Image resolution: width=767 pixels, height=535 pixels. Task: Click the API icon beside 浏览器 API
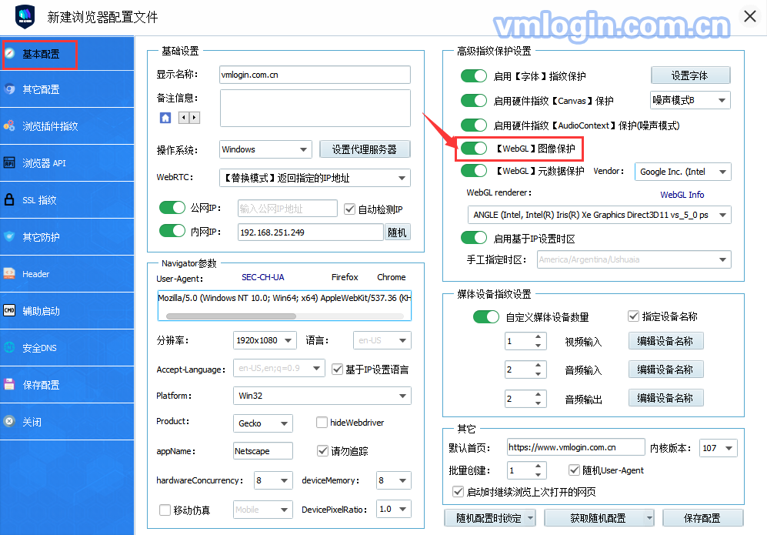tap(9, 162)
